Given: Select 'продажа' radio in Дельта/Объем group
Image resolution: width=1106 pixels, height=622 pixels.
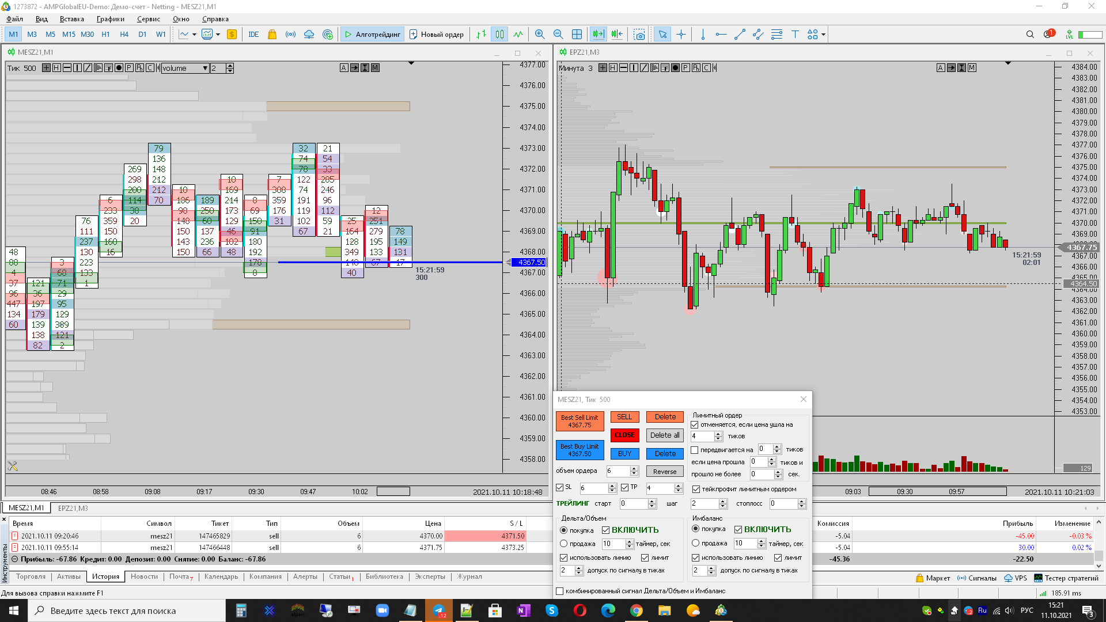Looking at the screenshot, I should (x=564, y=544).
